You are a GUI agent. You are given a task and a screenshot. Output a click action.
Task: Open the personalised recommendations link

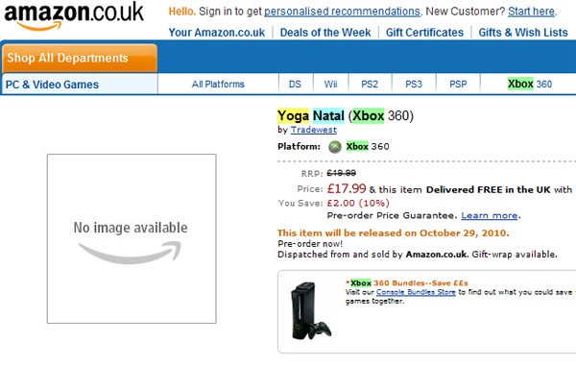342,12
